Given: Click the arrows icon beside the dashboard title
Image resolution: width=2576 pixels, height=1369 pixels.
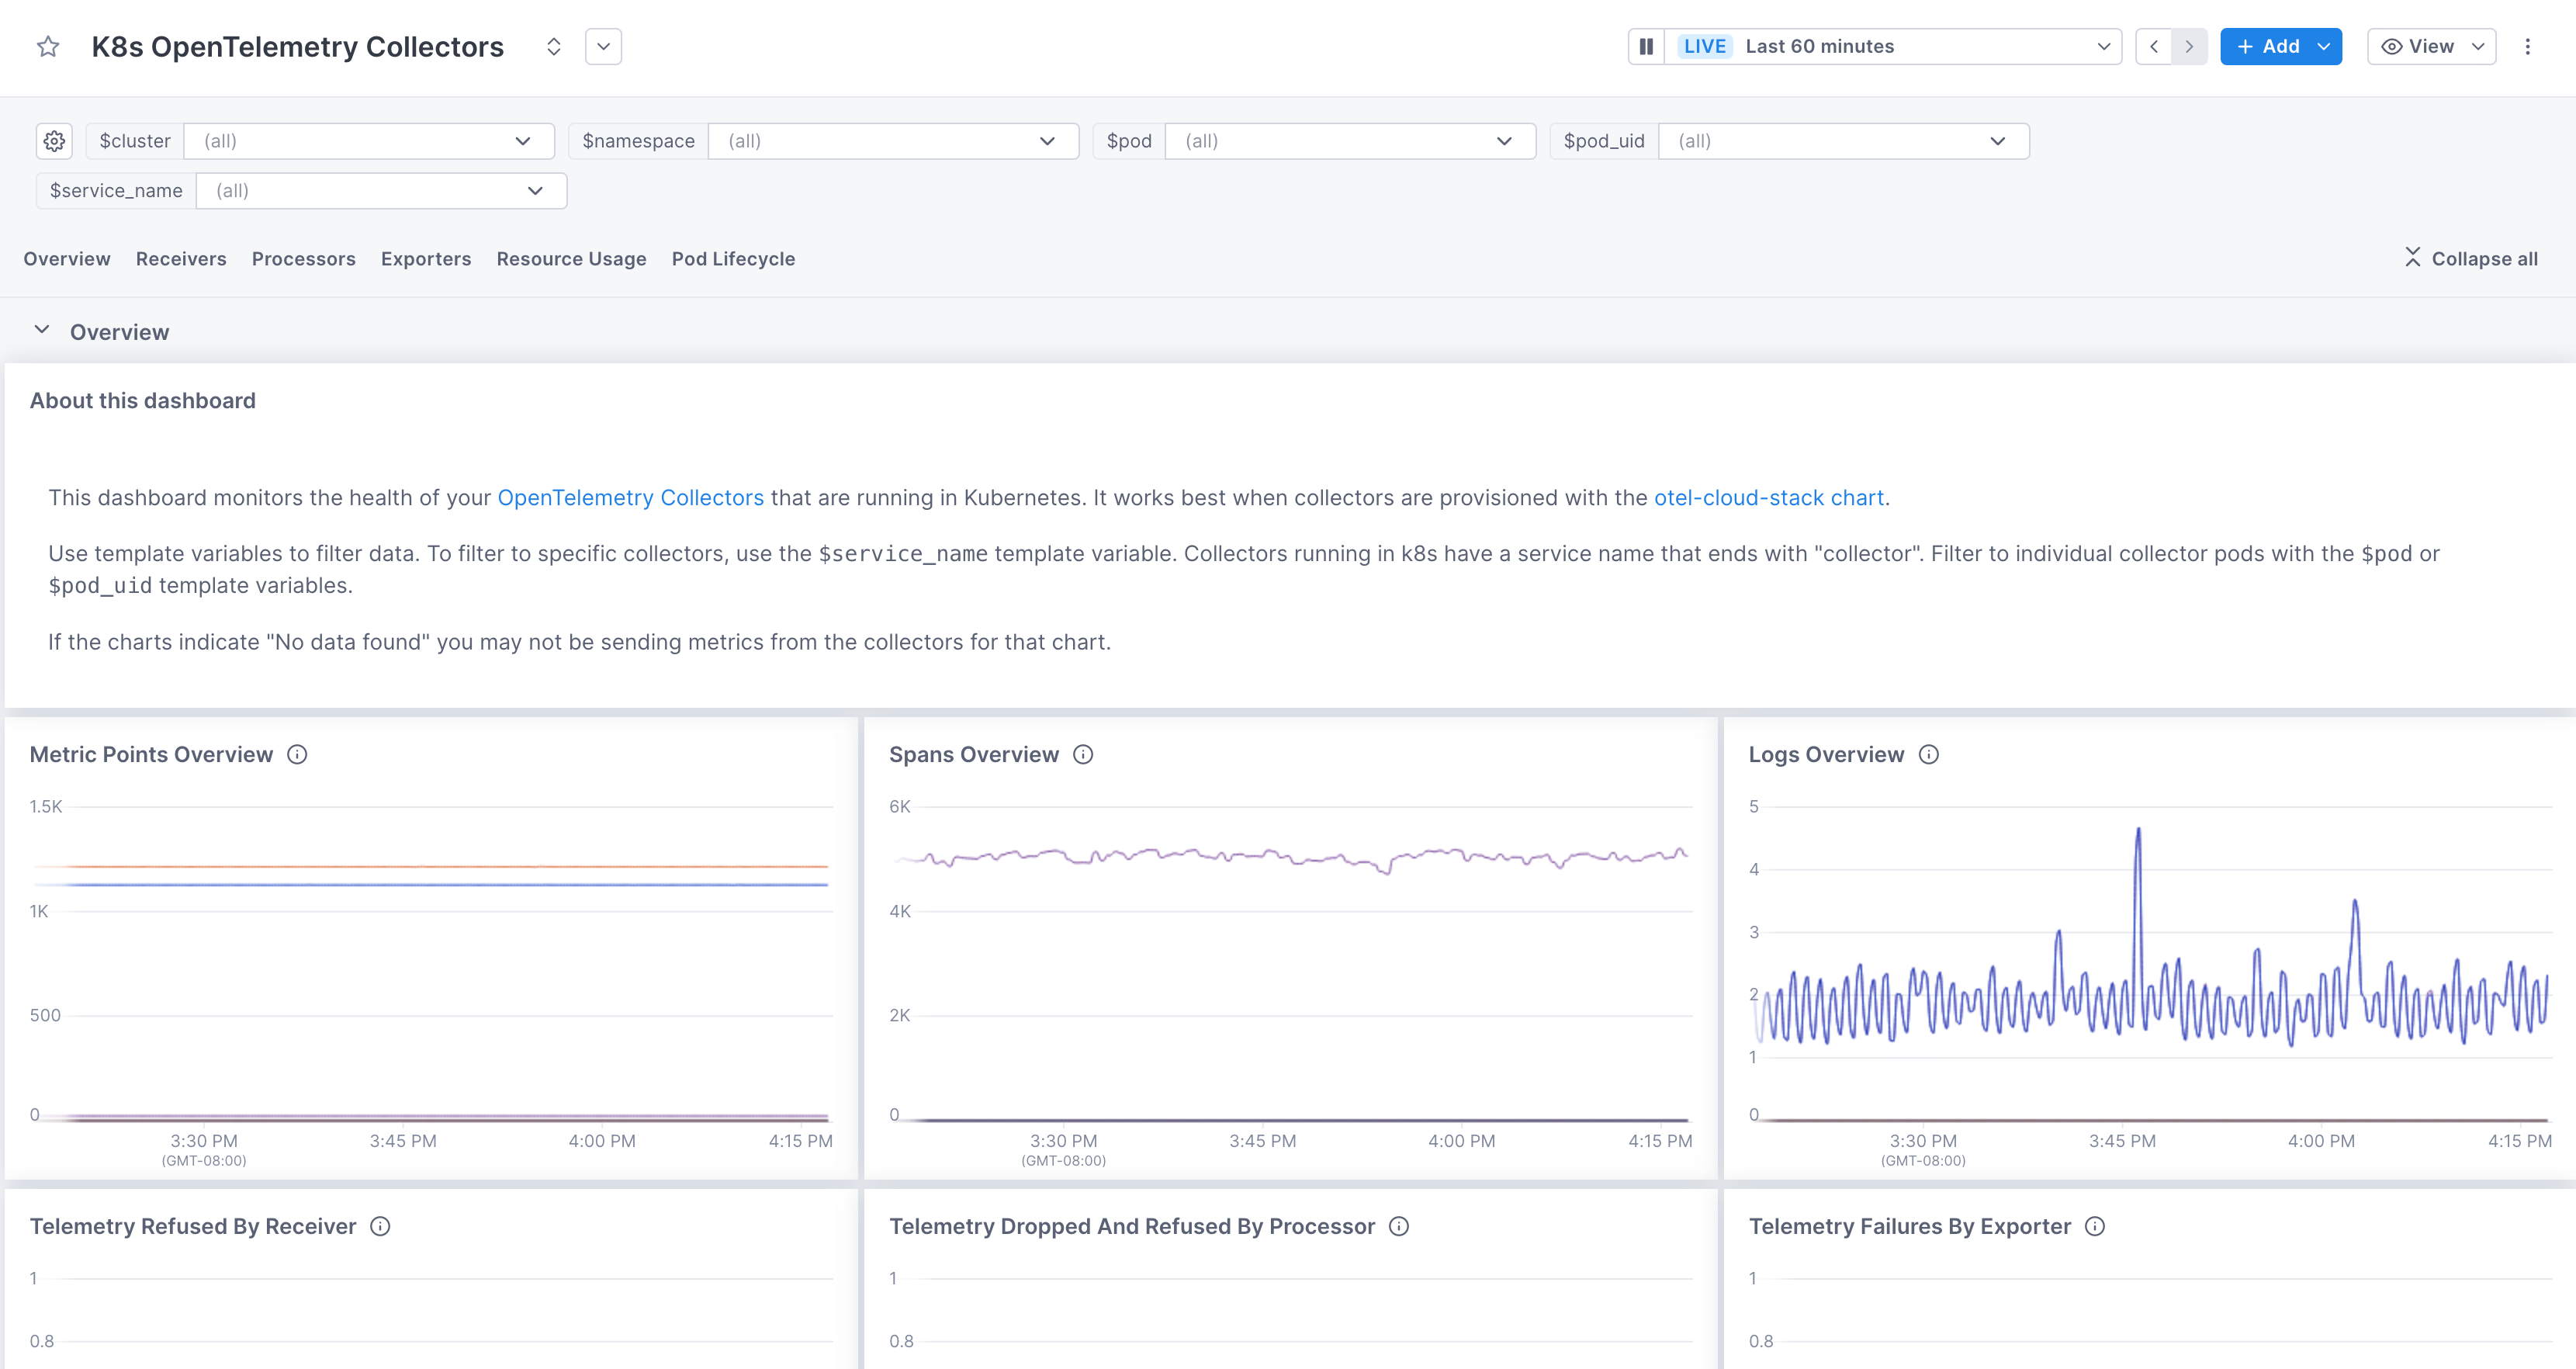Looking at the screenshot, I should [552, 46].
